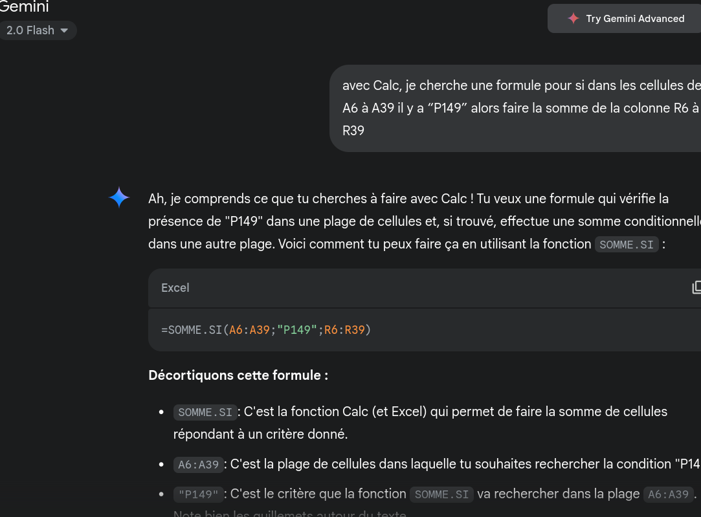Click the Try Gemini Advanced button
The width and height of the screenshot is (701, 517).
tap(625, 19)
